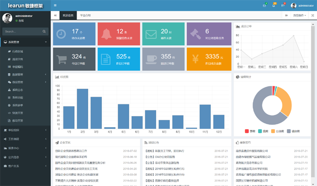This screenshot has height=186, width=317.
Task: Open the mail envelope notifications icon
Action: [x=264, y=6]
